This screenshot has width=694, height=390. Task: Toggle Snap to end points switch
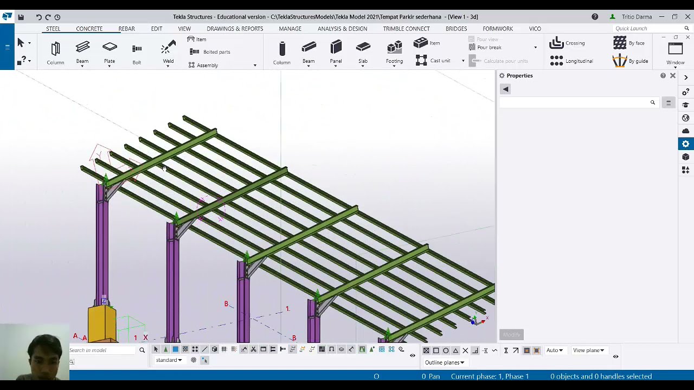(436, 350)
